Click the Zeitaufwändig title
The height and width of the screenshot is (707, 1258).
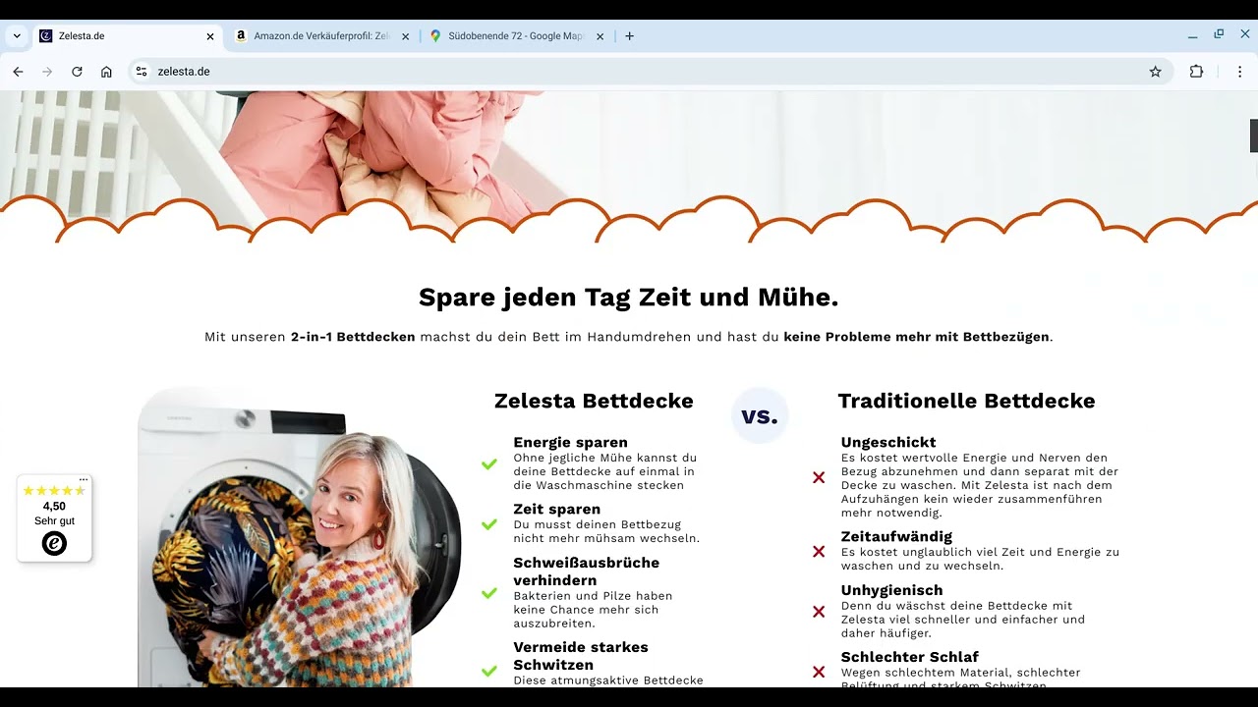pos(896,537)
